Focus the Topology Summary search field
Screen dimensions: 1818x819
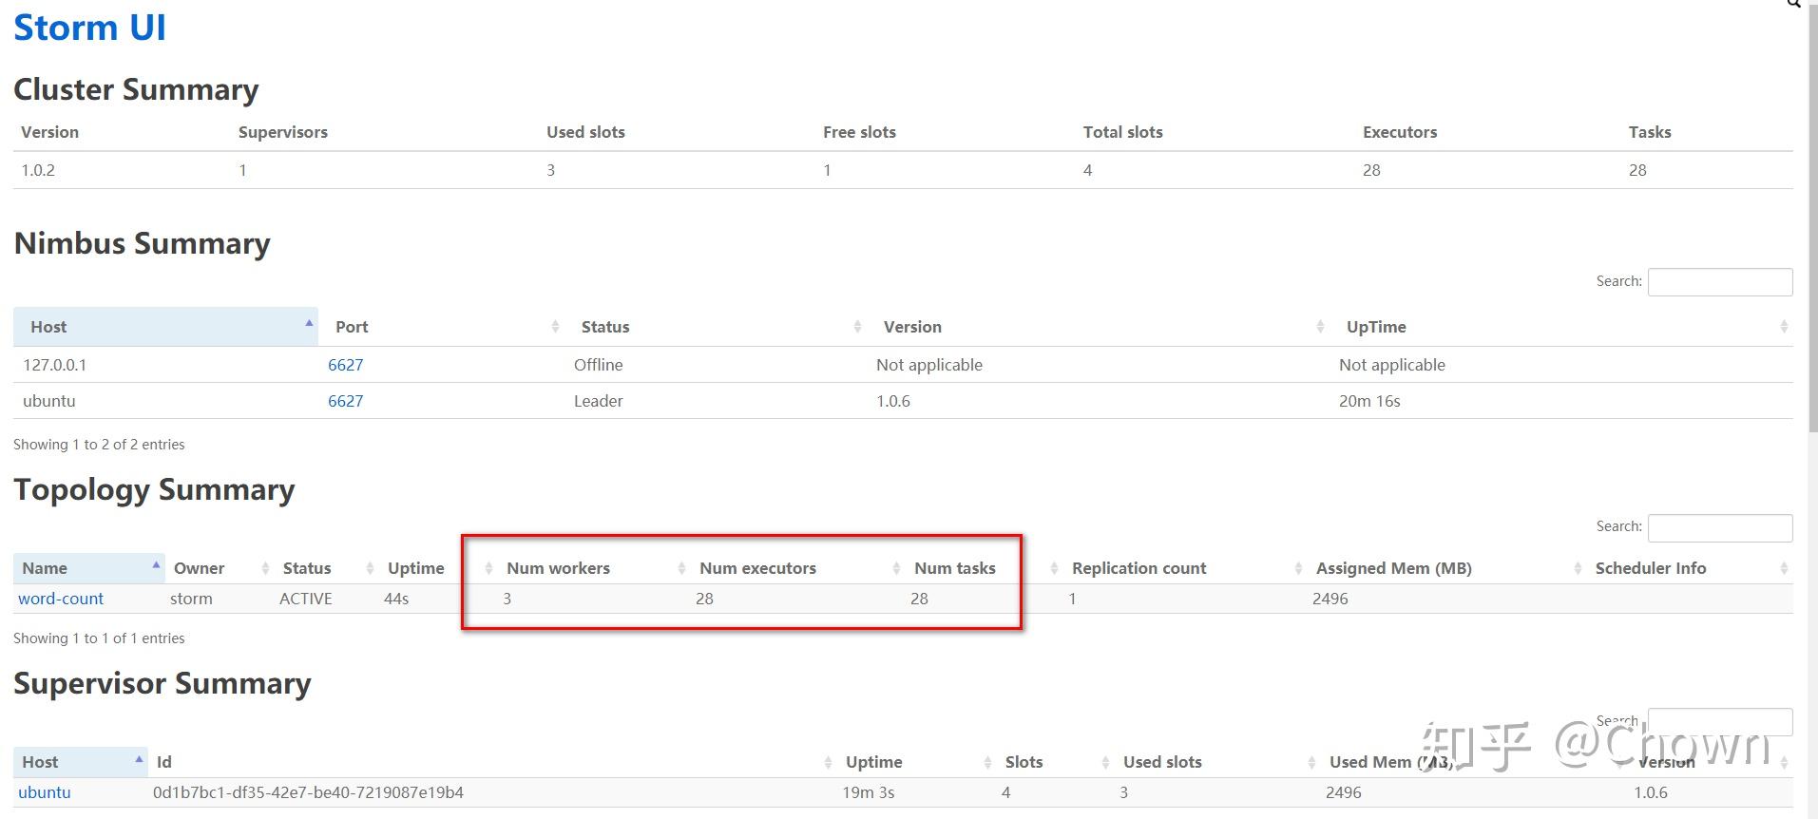coord(1719,527)
